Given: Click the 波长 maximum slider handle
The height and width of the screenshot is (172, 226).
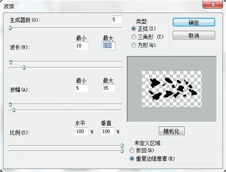Looking at the screenshot, I should 24,68.
